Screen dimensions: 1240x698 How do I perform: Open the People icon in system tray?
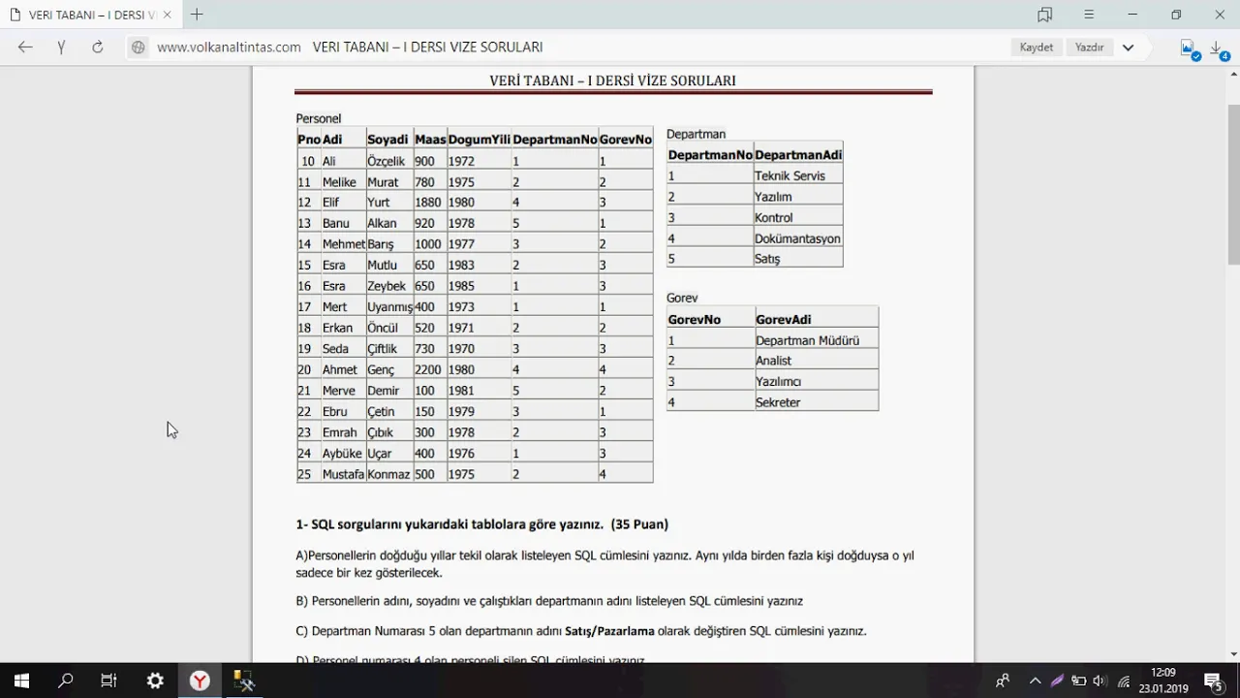tap(1003, 681)
